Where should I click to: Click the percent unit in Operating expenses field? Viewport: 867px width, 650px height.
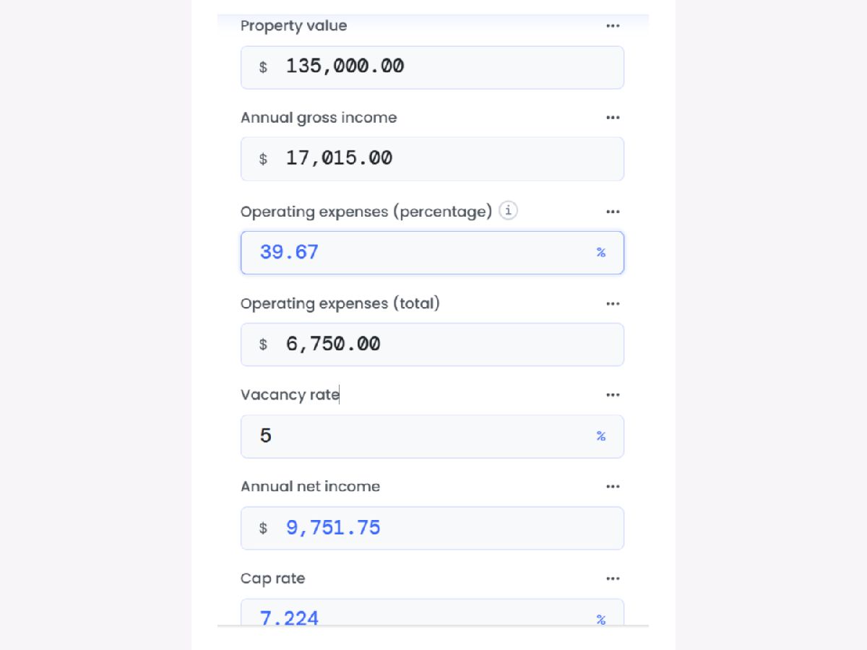coord(600,253)
